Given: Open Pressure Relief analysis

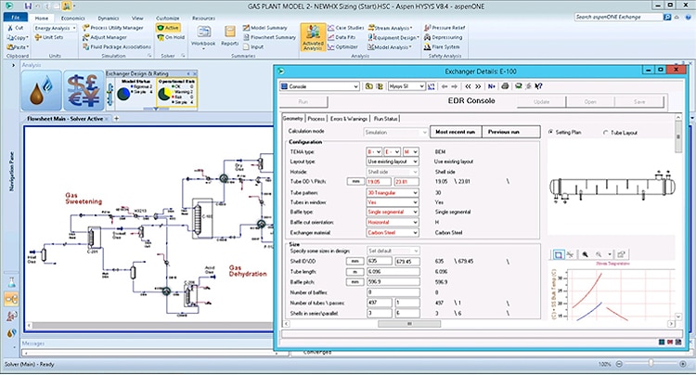Looking at the screenshot, I should pyautogui.click(x=445, y=28).
